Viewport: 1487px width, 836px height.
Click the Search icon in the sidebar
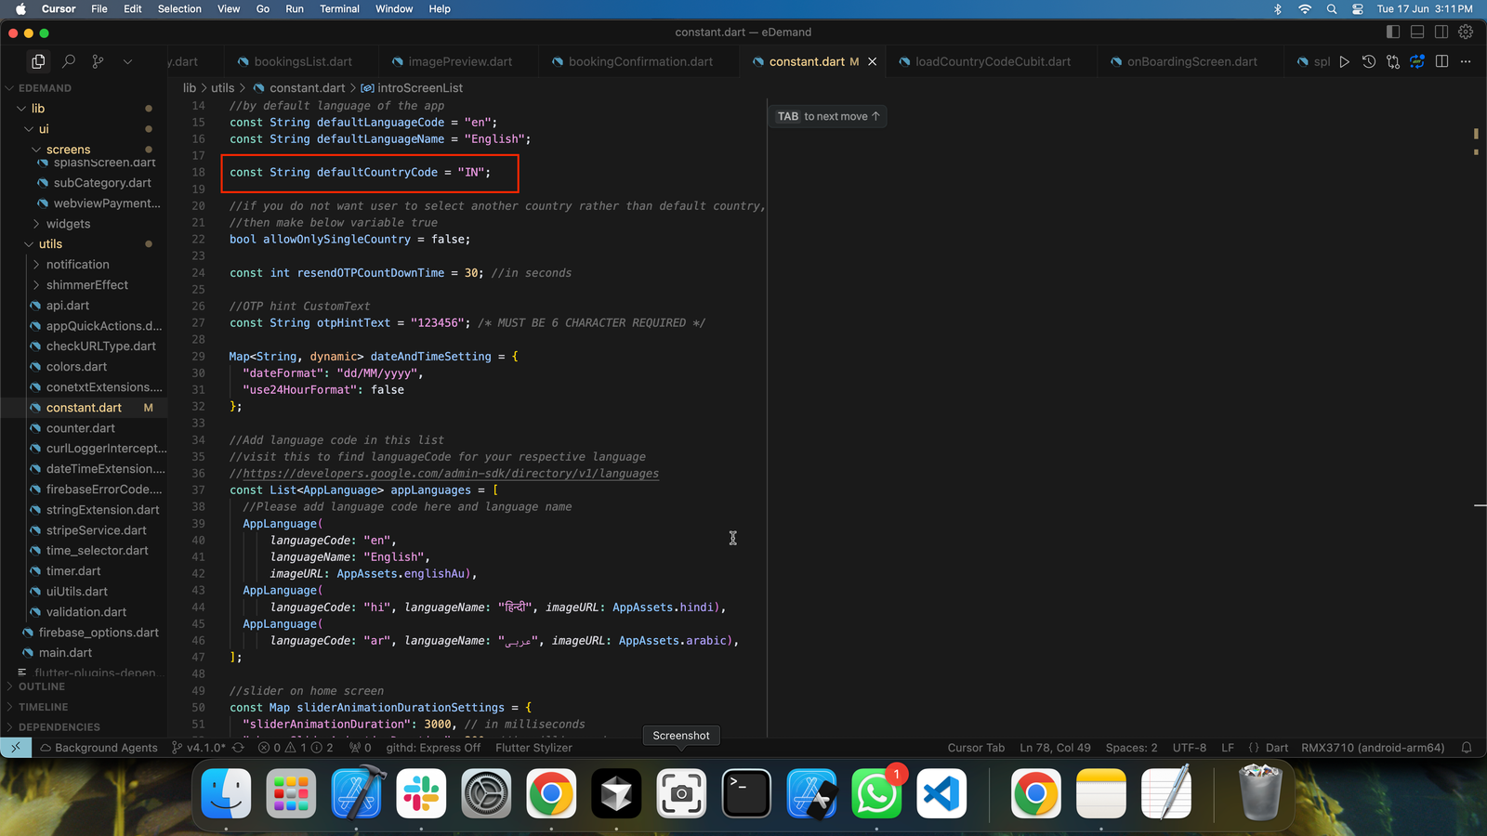point(69,60)
